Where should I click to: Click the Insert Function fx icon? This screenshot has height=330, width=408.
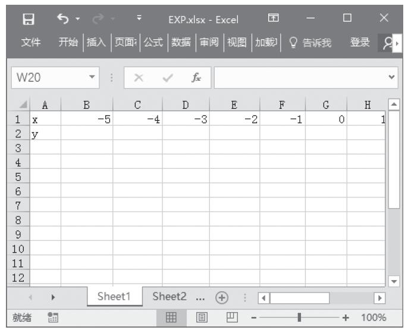196,77
